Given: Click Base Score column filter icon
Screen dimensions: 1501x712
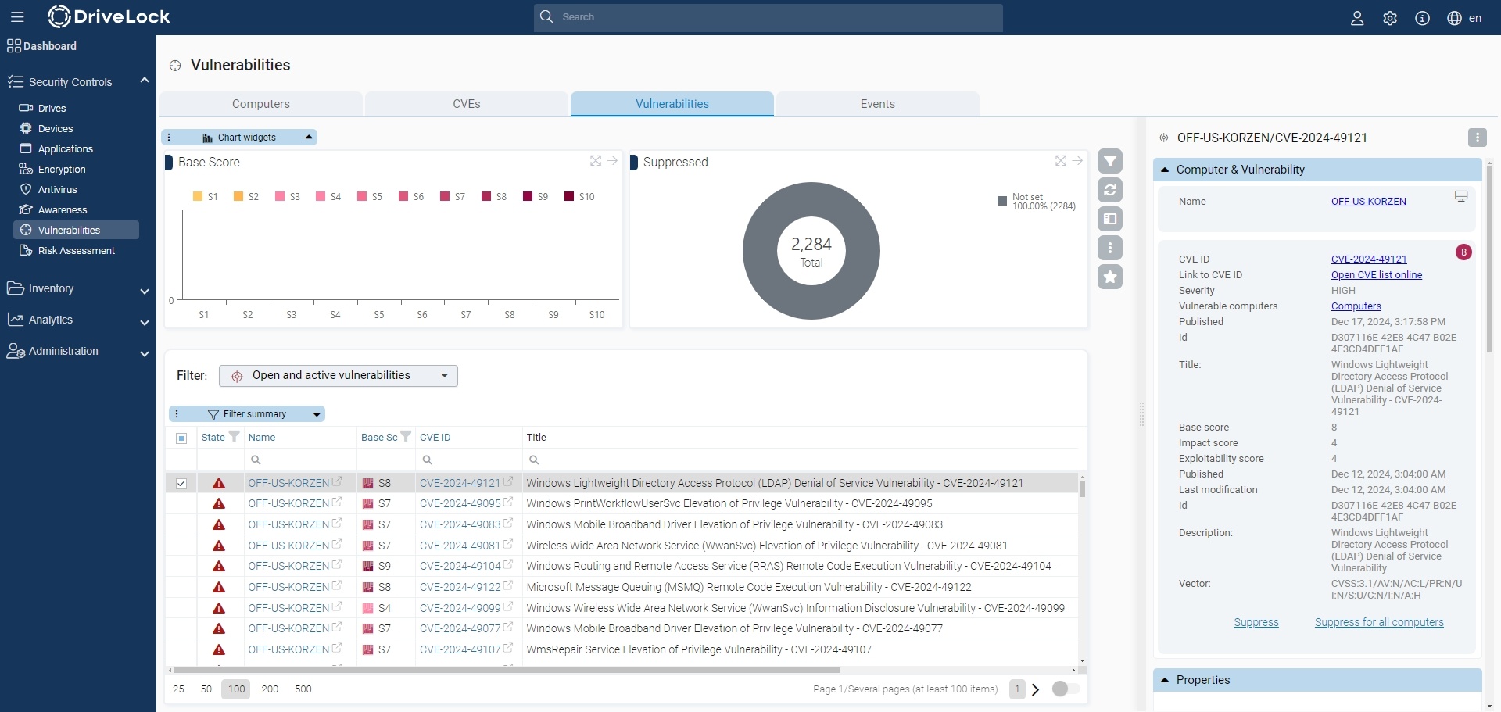Looking at the screenshot, I should [406, 436].
